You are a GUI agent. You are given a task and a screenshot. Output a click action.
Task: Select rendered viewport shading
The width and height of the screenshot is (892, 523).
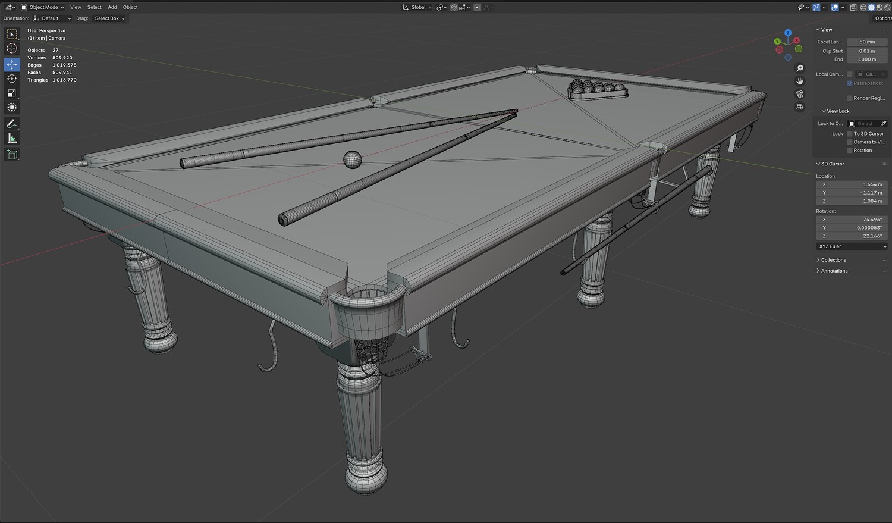[887, 7]
